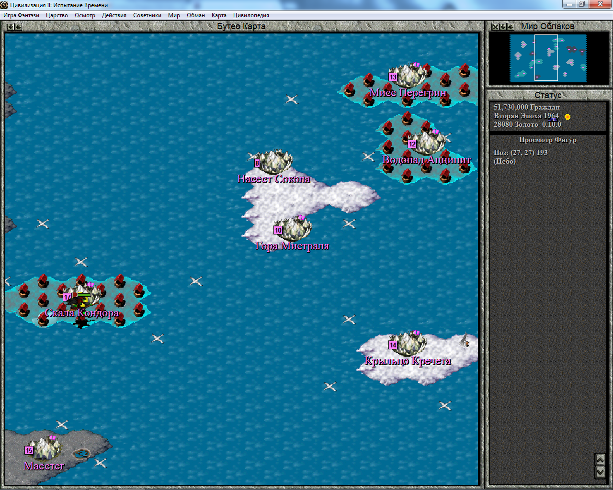
Task: Open the Игра Фэнтэзи menu
Action: pos(21,15)
